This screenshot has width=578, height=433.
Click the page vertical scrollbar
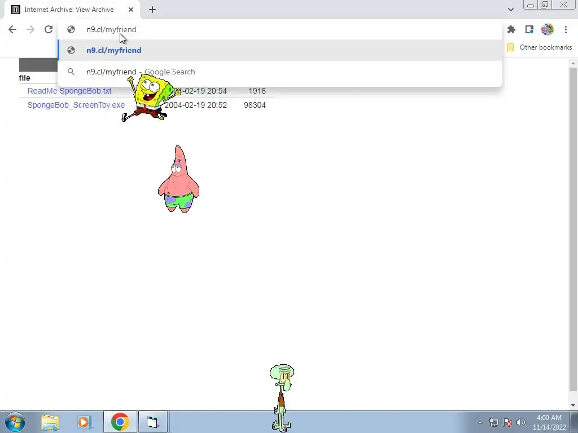pyautogui.click(x=573, y=228)
